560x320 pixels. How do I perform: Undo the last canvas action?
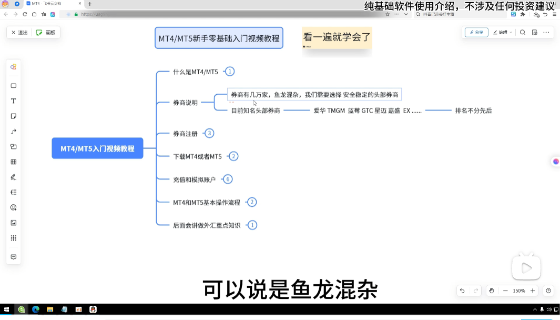coord(462,291)
